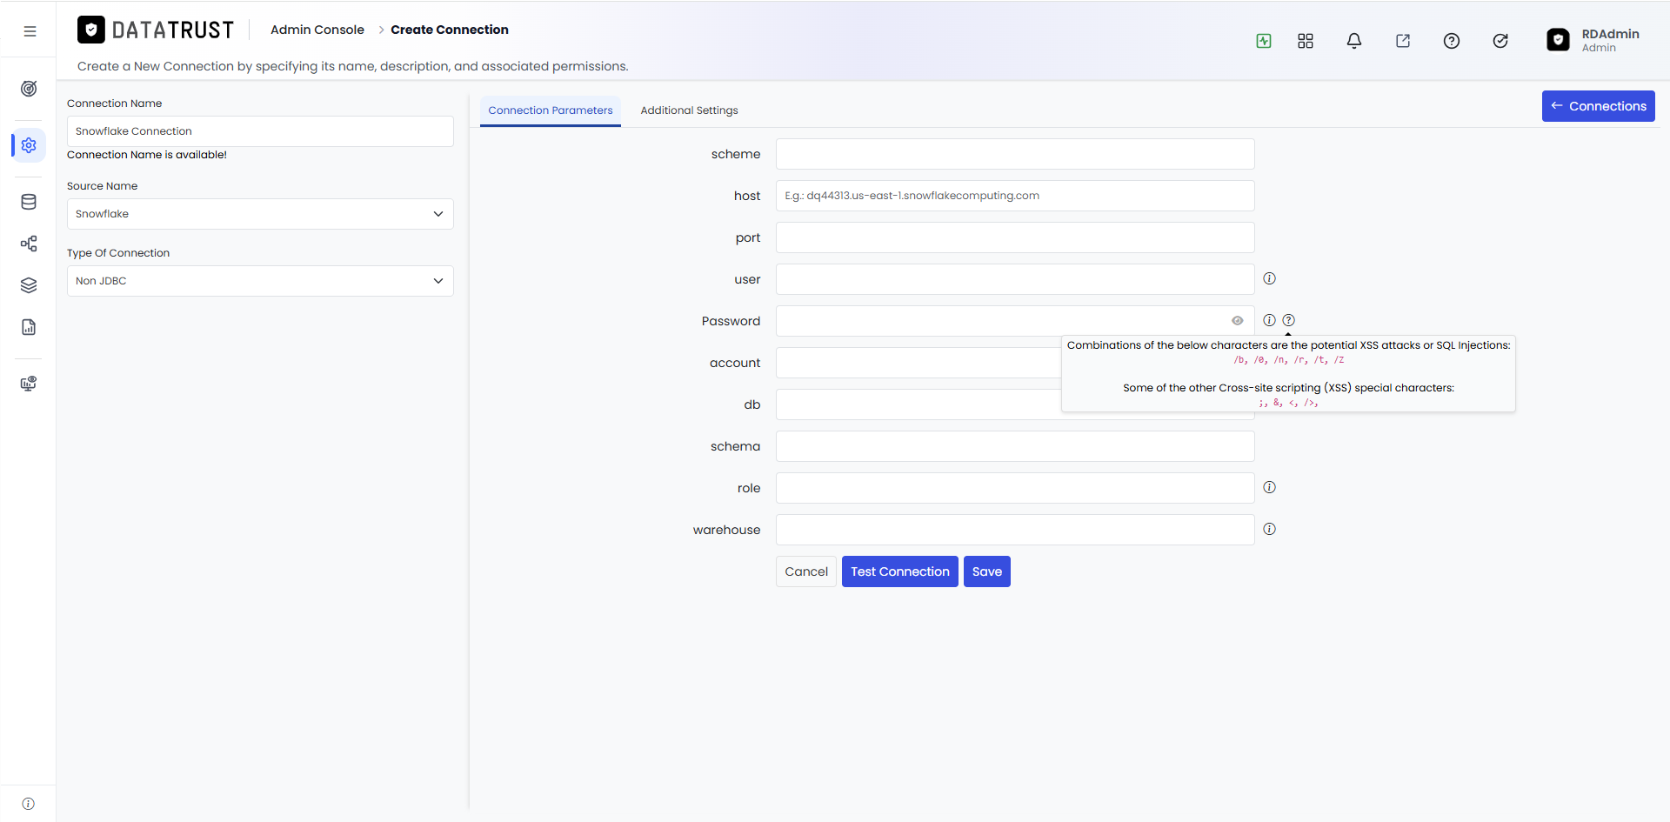Click the account input field
This screenshot has width=1670, height=822.
pyautogui.click(x=918, y=363)
